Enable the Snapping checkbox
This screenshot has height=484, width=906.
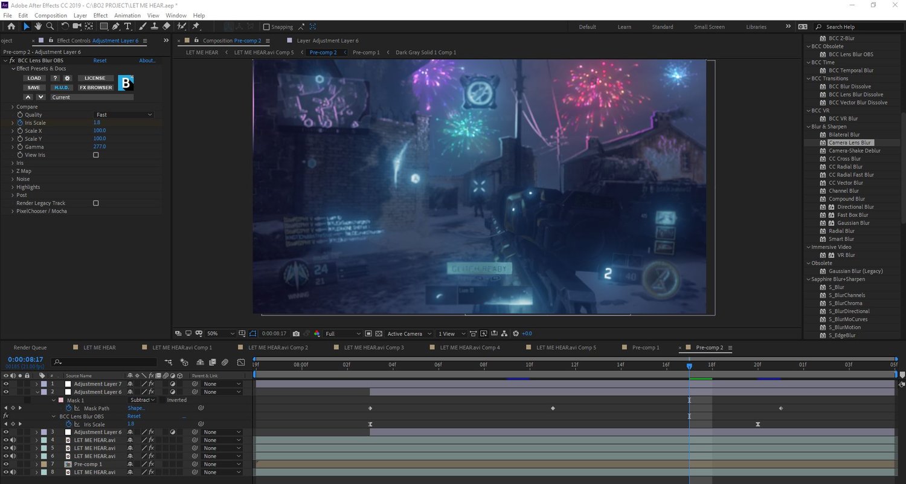point(266,27)
